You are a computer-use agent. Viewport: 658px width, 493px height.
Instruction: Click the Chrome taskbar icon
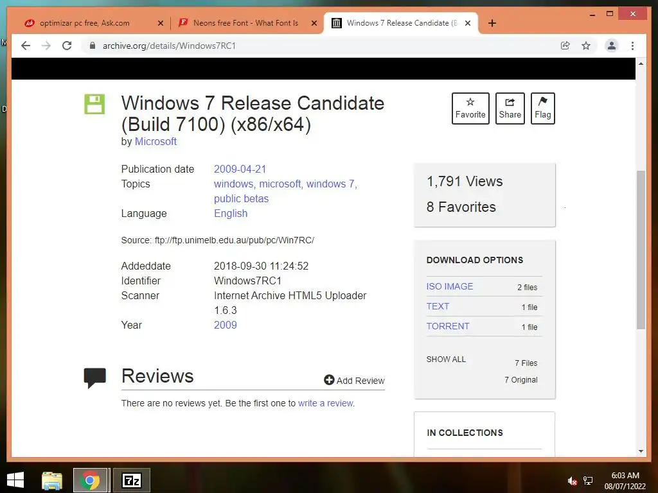click(90, 480)
